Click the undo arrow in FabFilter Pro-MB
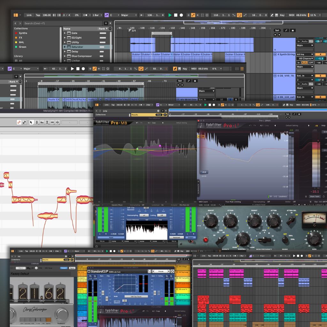327x327 pixels. 137,123
